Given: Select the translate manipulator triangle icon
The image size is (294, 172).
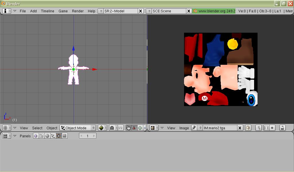Looking at the screenshot, I should click(134, 128).
